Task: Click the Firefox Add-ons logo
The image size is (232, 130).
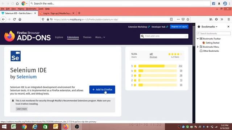Action: click(28, 36)
